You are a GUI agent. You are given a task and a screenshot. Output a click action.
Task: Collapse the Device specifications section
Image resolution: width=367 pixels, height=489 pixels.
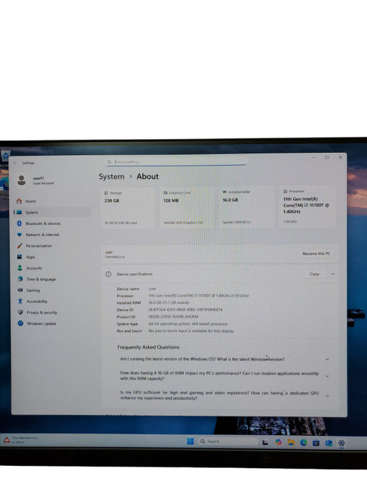click(333, 274)
